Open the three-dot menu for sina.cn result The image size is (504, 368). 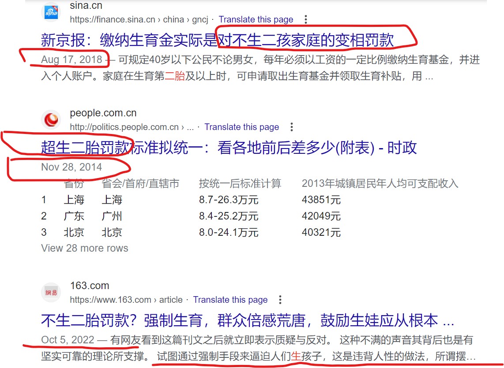tap(306, 19)
